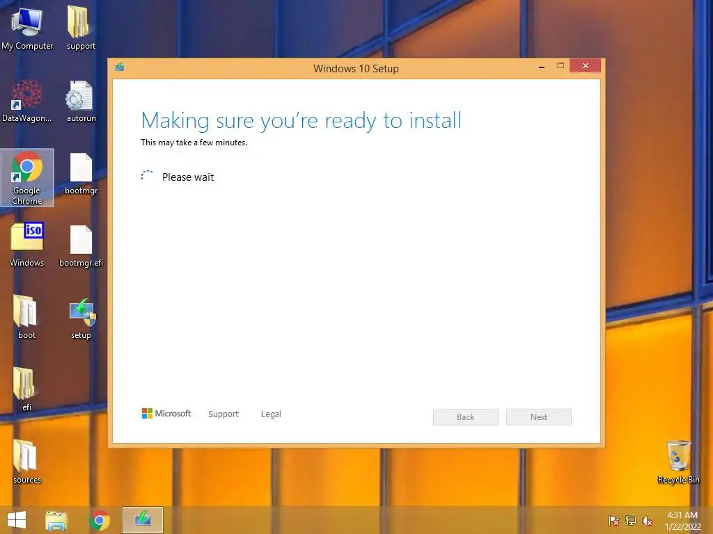Viewport: 713px width, 534px height.
Task: Open Action Center flag tray icon
Action: pyautogui.click(x=614, y=521)
